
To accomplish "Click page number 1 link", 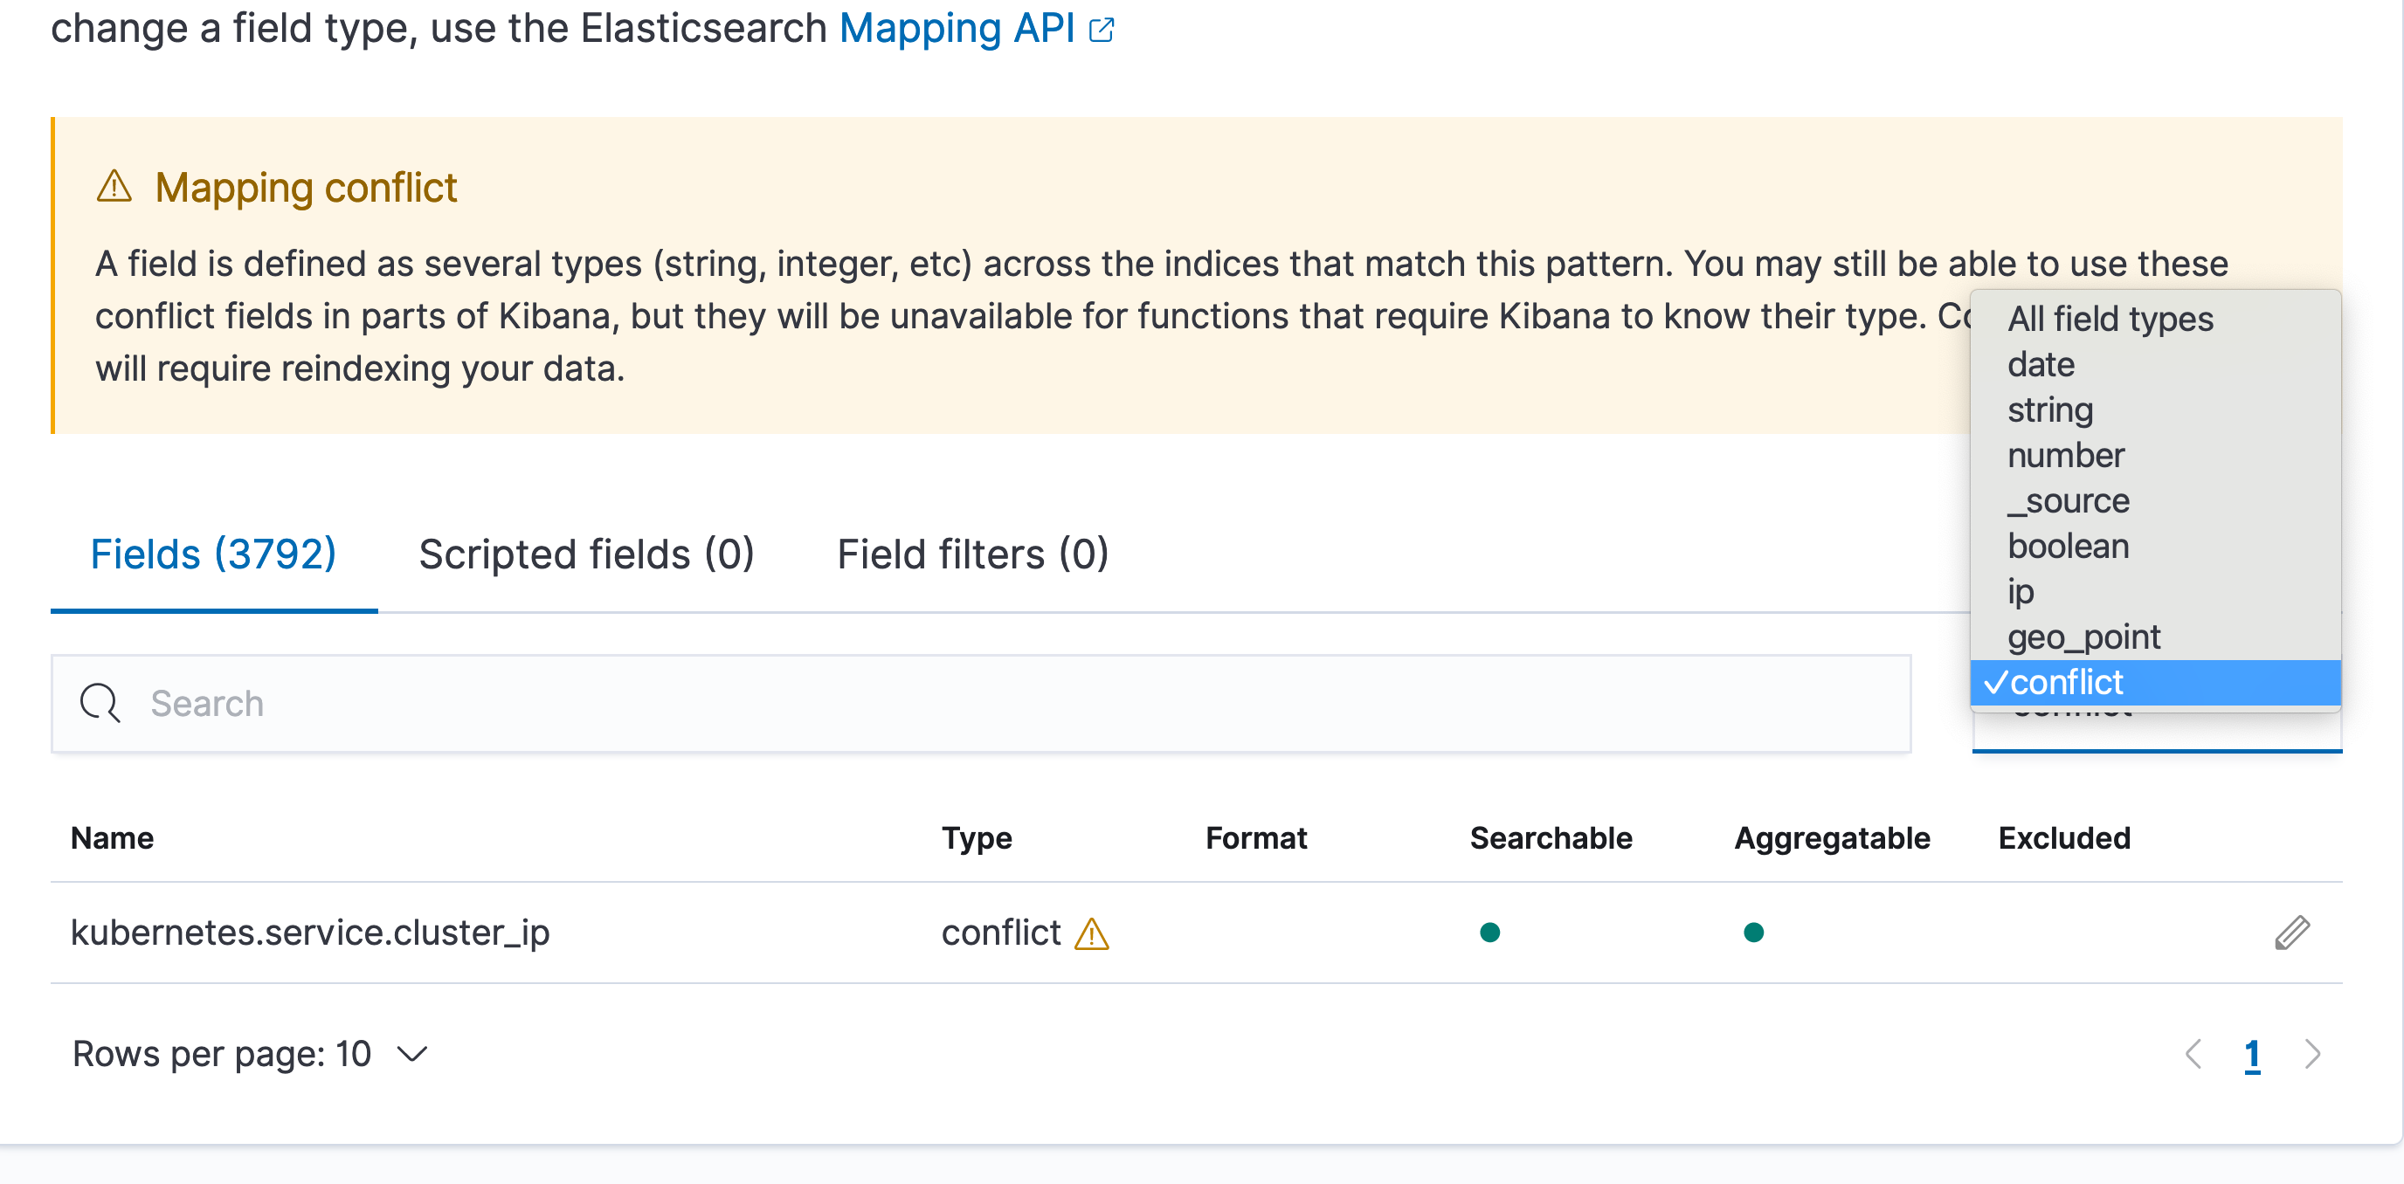I will (x=2252, y=1054).
